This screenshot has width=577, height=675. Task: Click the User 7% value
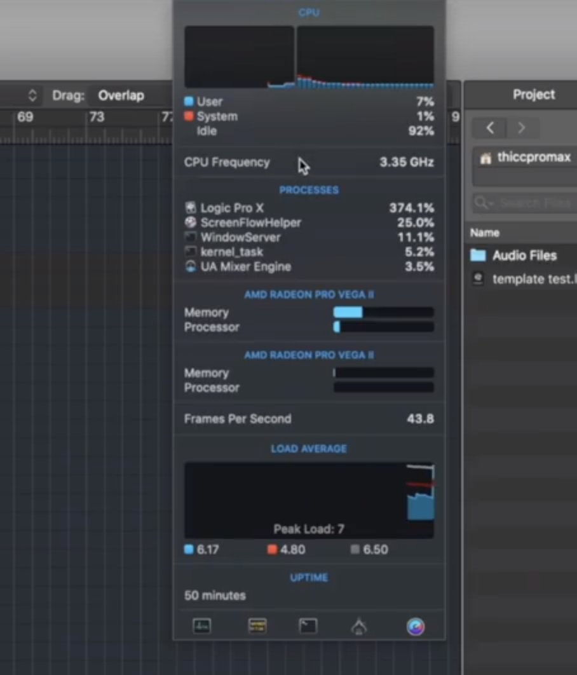425,102
